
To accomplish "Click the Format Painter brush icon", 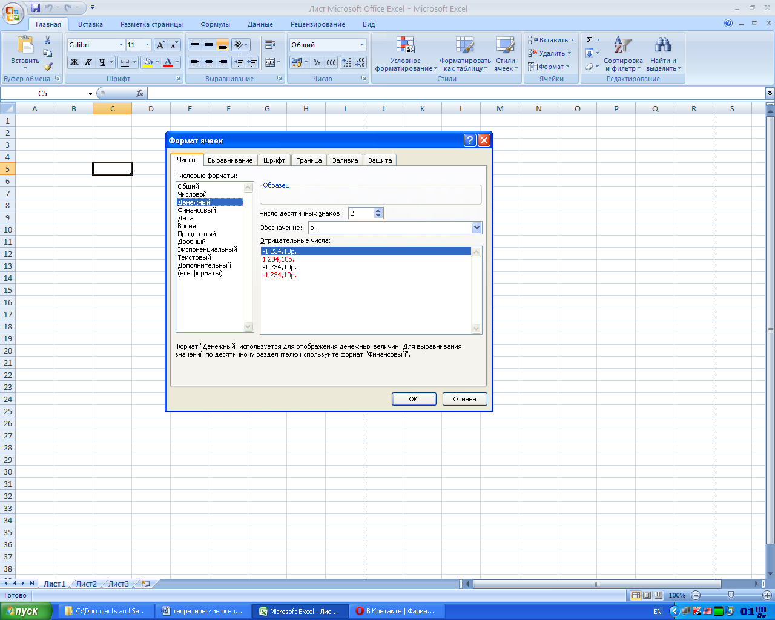I will 48,66.
